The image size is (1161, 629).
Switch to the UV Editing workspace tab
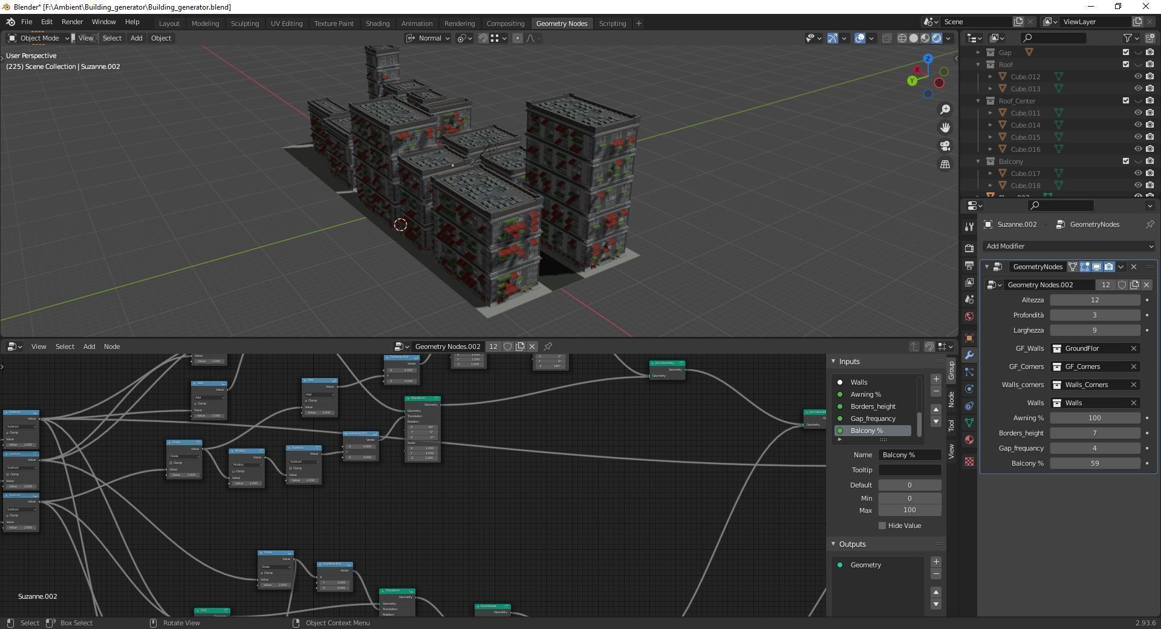pos(287,24)
